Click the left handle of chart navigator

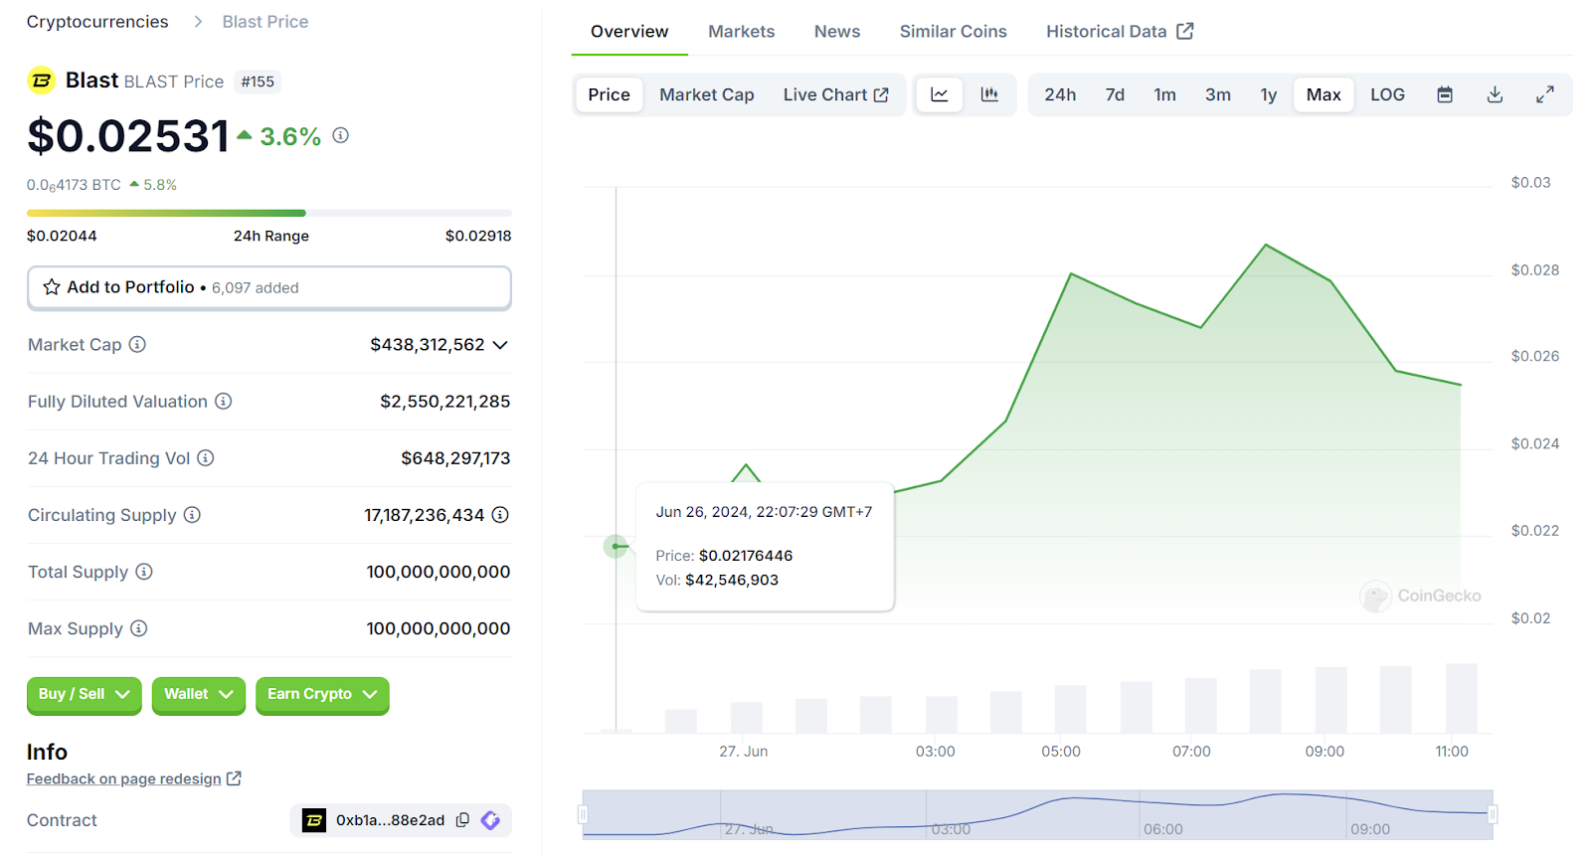pyautogui.click(x=583, y=815)
